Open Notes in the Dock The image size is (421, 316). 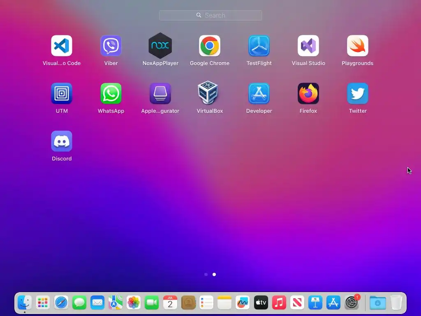pos(224,302)
